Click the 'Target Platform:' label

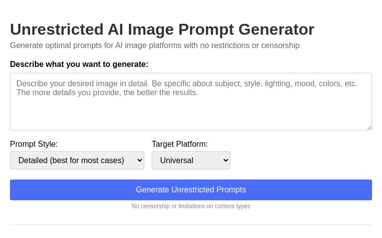point(180,144)
